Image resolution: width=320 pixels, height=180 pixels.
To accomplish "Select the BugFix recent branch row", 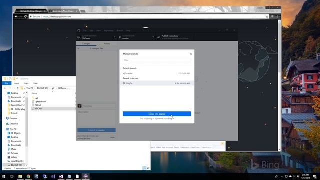I will pyautogui.click(x=157, y=83).
